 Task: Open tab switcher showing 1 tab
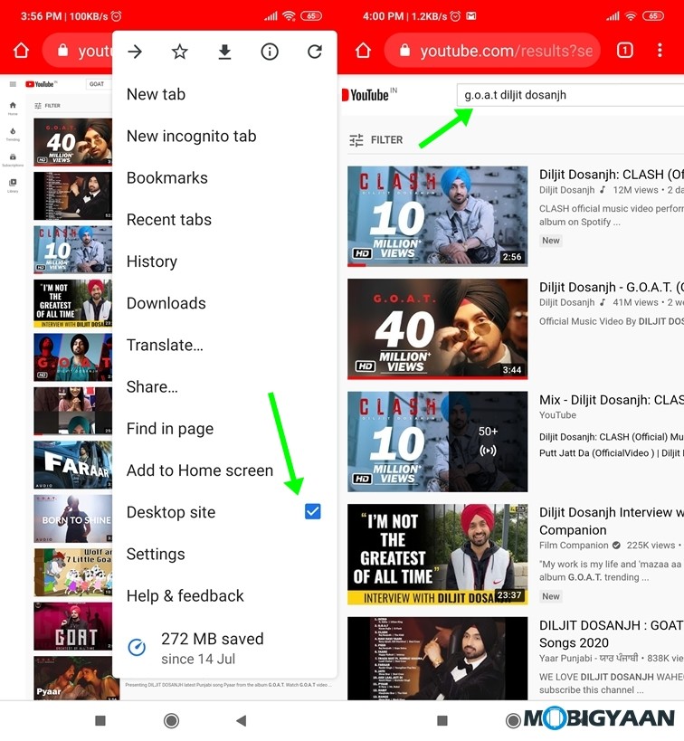625,50
